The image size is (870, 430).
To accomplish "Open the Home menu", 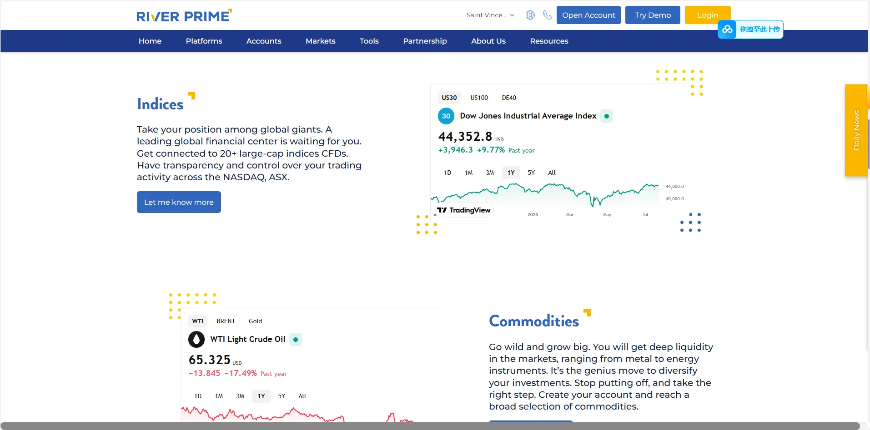I will tap(150, 41).
